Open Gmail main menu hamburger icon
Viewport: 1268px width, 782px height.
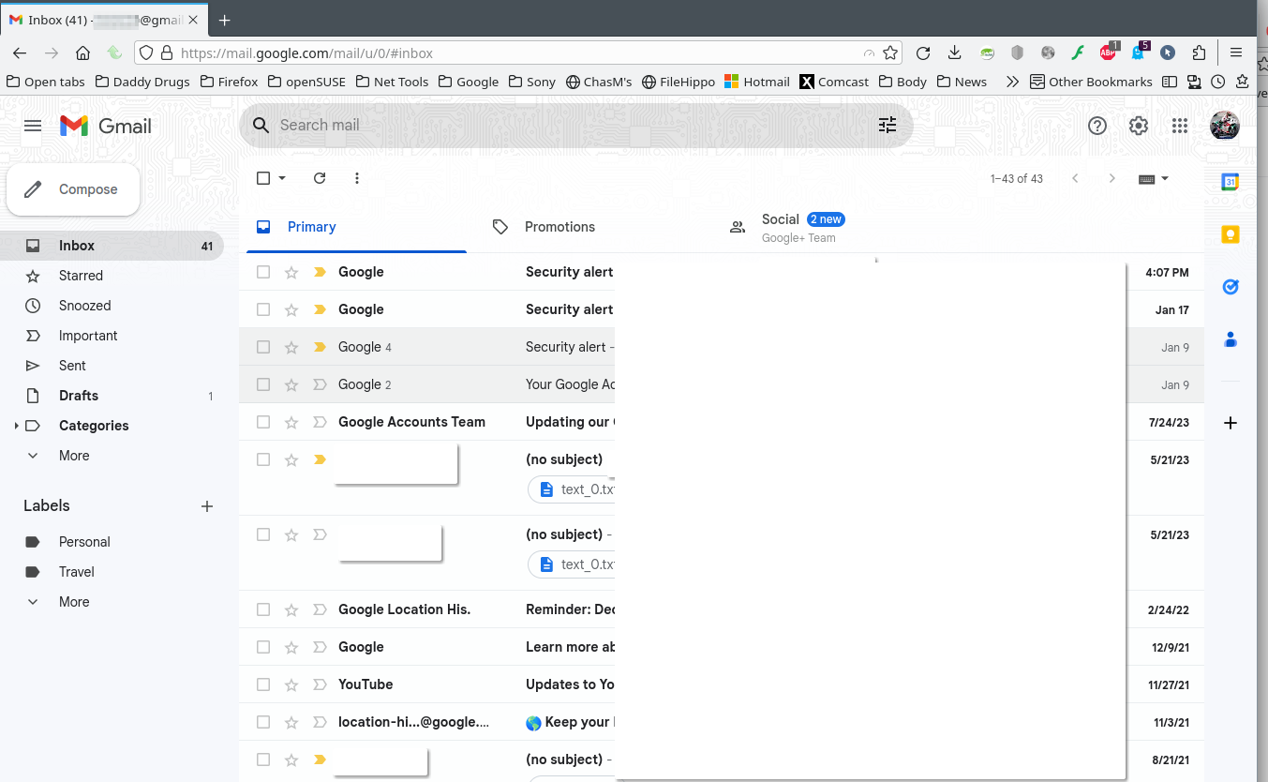(x=33, y=126)
